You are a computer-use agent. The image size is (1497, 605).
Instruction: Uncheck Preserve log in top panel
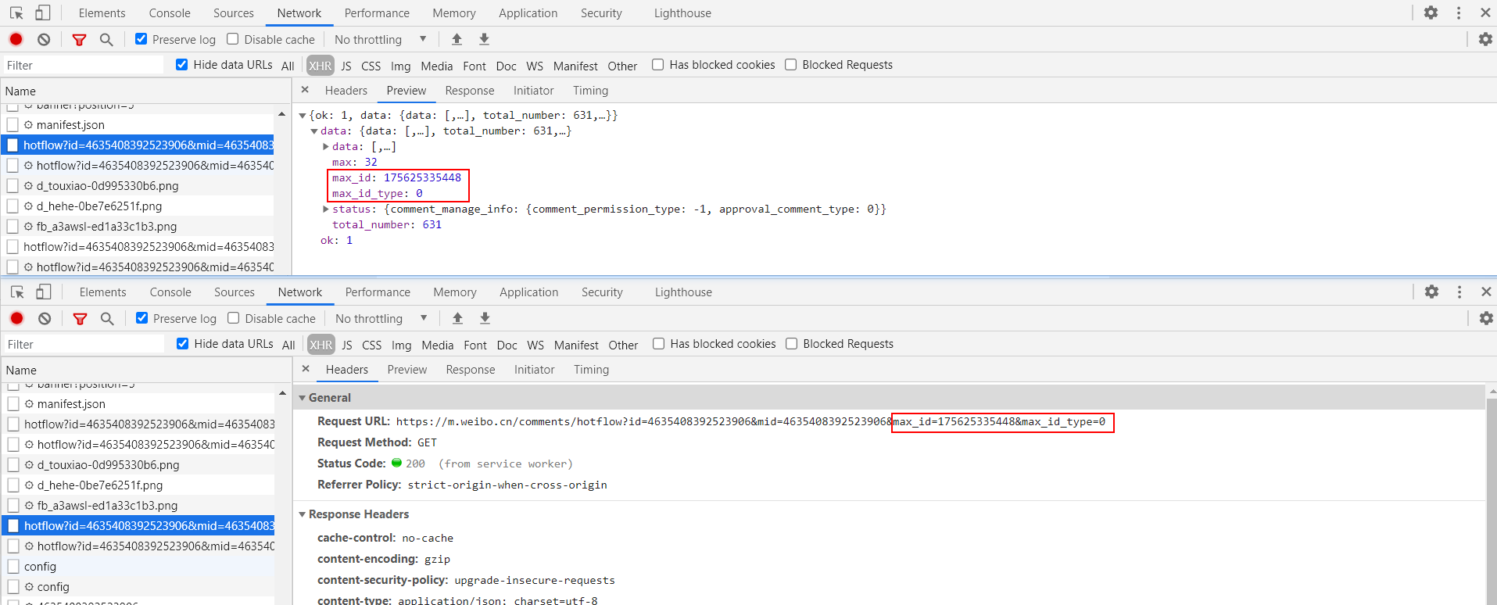pos(141,39)
